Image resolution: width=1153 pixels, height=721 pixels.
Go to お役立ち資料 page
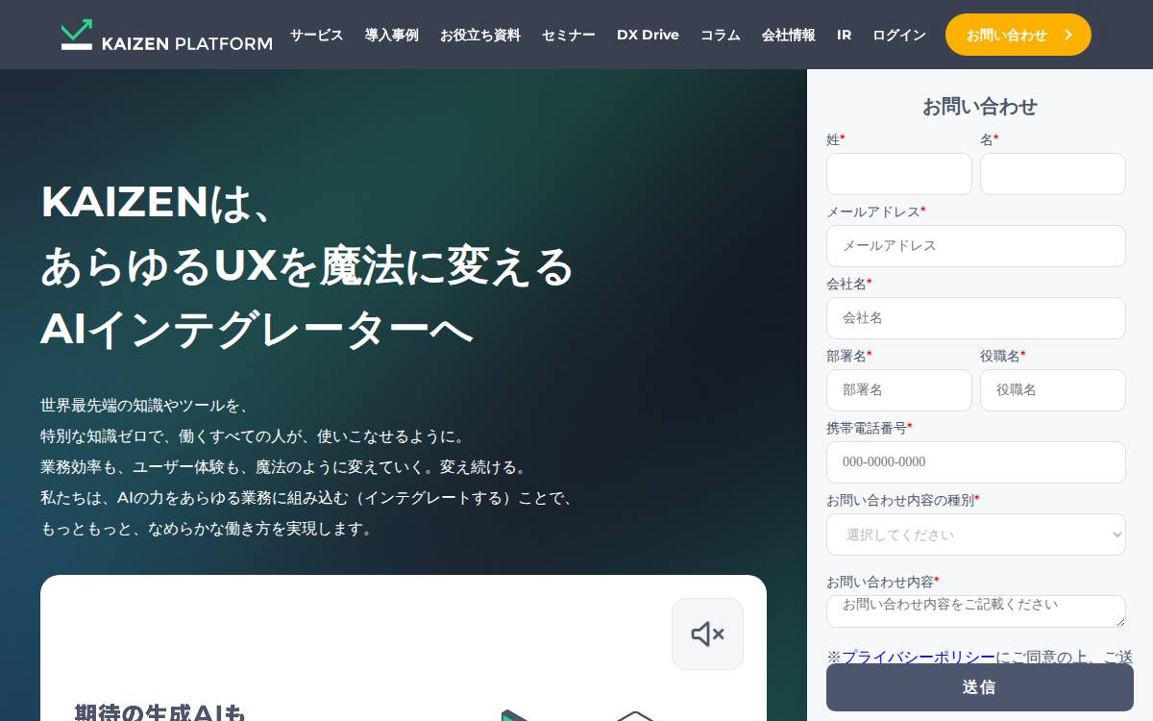coord(479,35)
